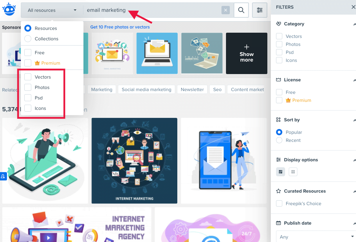
Task: Enable Icons in Category filters
Action: [x=279, y=60]
